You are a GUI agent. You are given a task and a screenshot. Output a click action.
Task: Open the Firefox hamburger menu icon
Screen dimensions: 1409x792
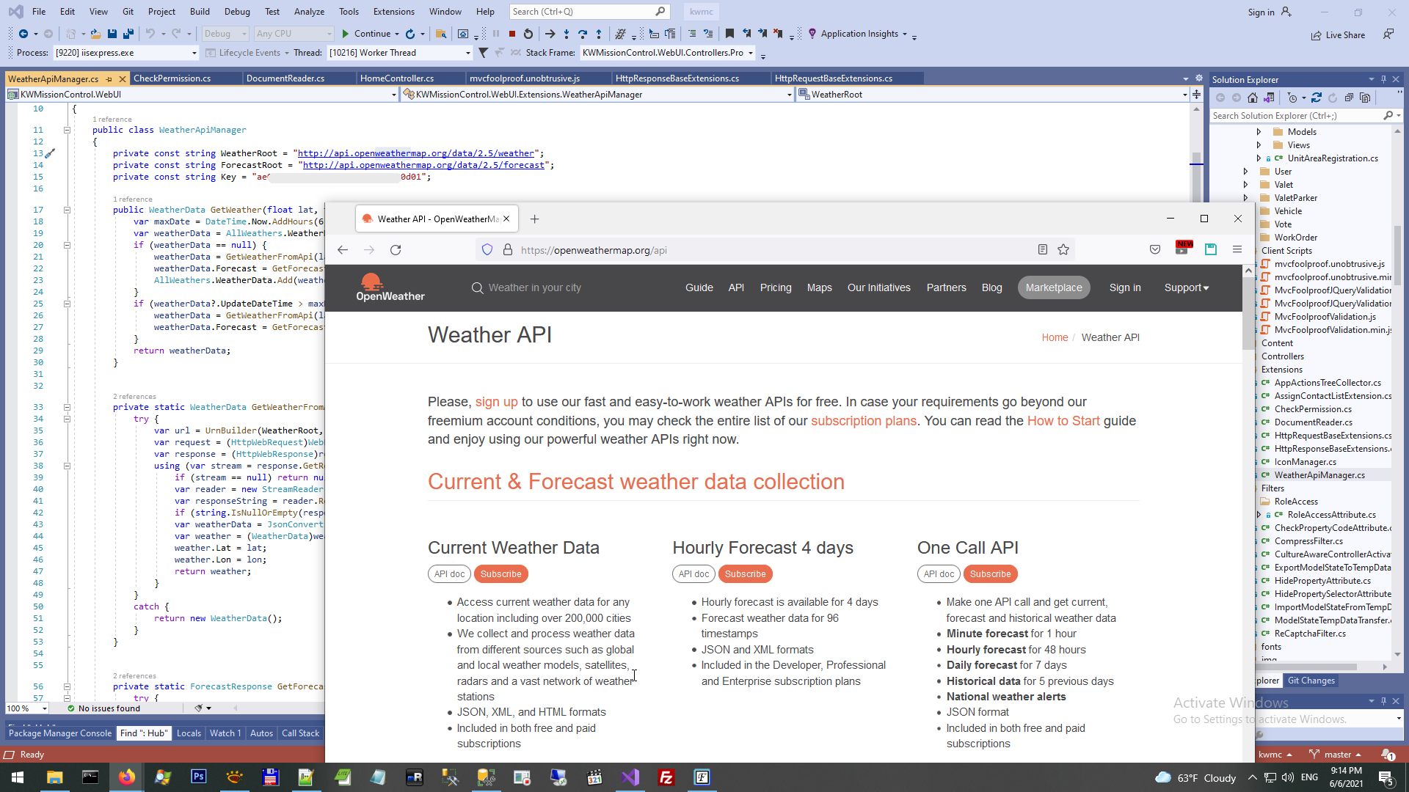[x=1237, y=249]
